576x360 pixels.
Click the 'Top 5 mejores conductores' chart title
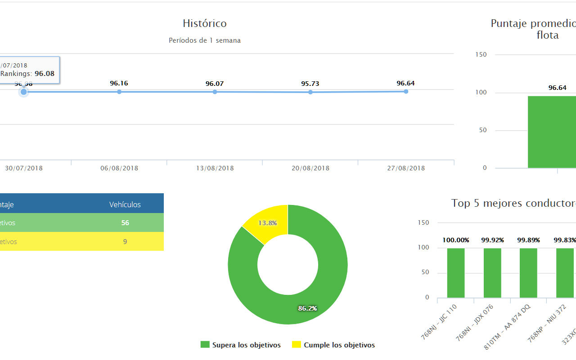(x=513, y=203)
